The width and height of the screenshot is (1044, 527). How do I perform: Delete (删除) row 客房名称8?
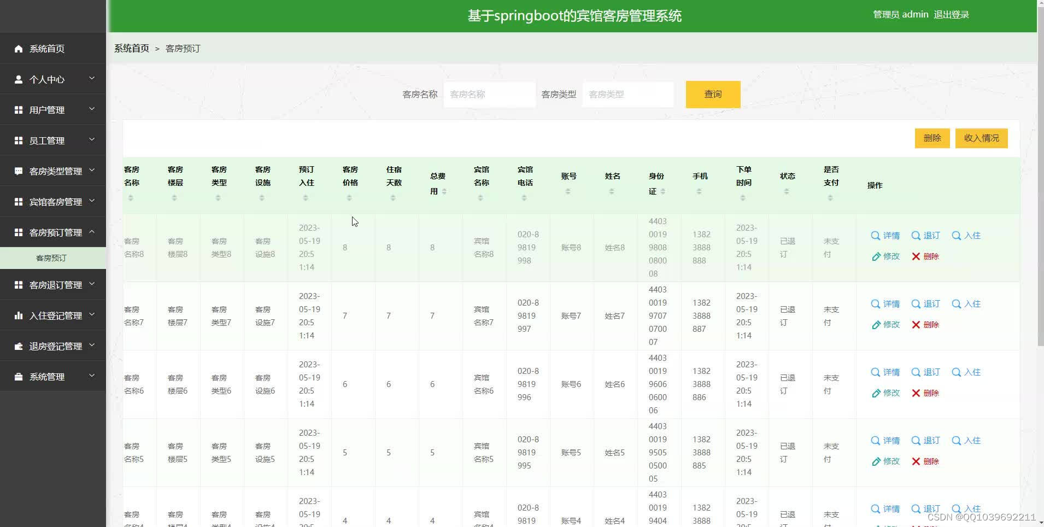[925, 256]
